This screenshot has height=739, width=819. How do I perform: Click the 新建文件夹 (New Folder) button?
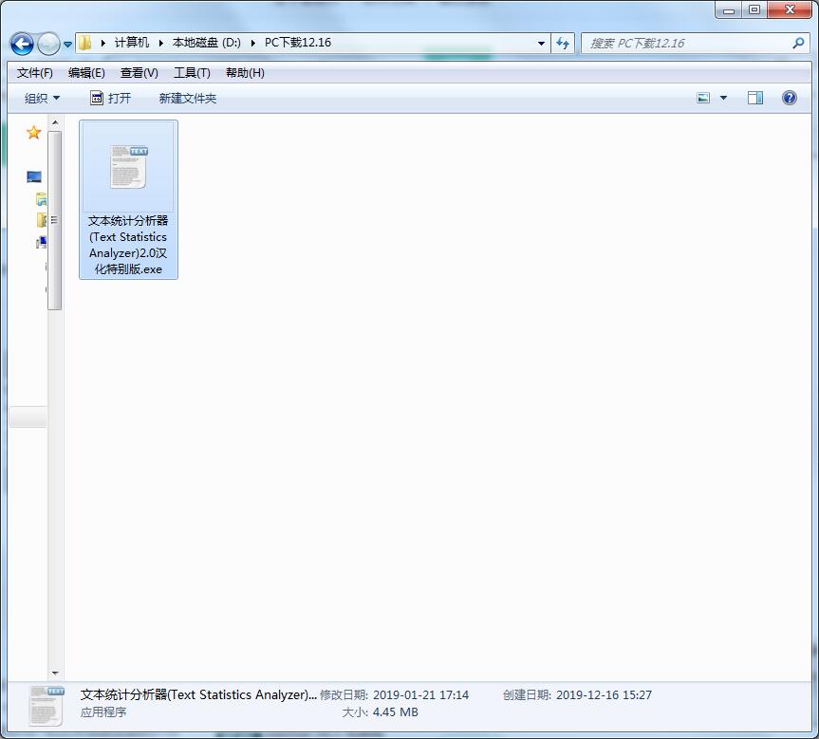coord(187,97)
